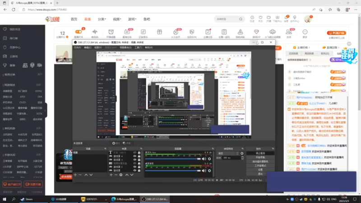
Task: Open 编辑(E) menu in OBS
Action: click(x=88, y=47)
